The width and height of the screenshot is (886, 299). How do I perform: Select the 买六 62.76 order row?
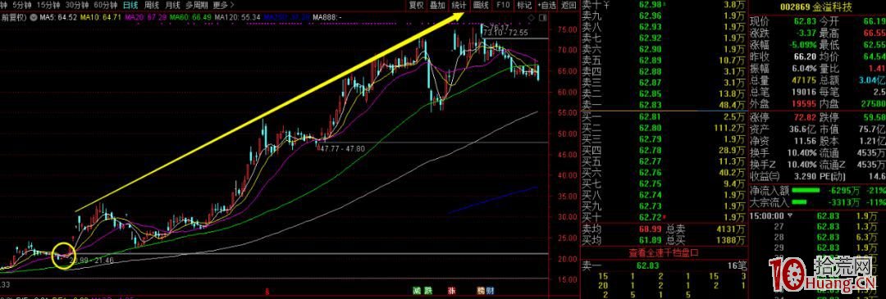coord(664,172)
